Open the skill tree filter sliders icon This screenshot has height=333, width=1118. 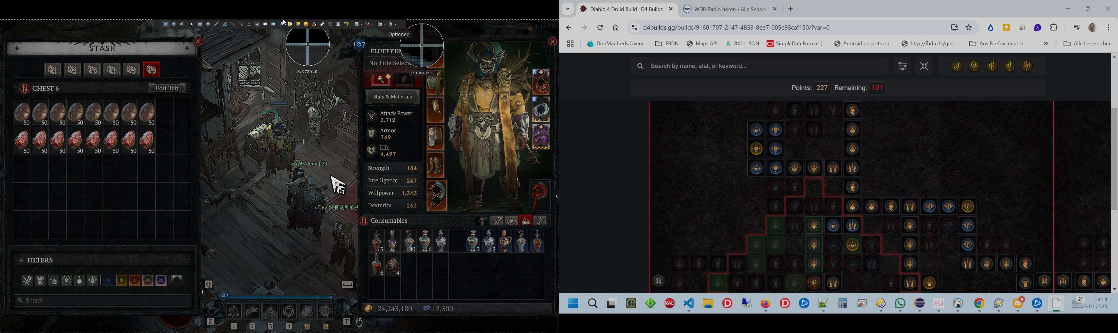point(902,66)
